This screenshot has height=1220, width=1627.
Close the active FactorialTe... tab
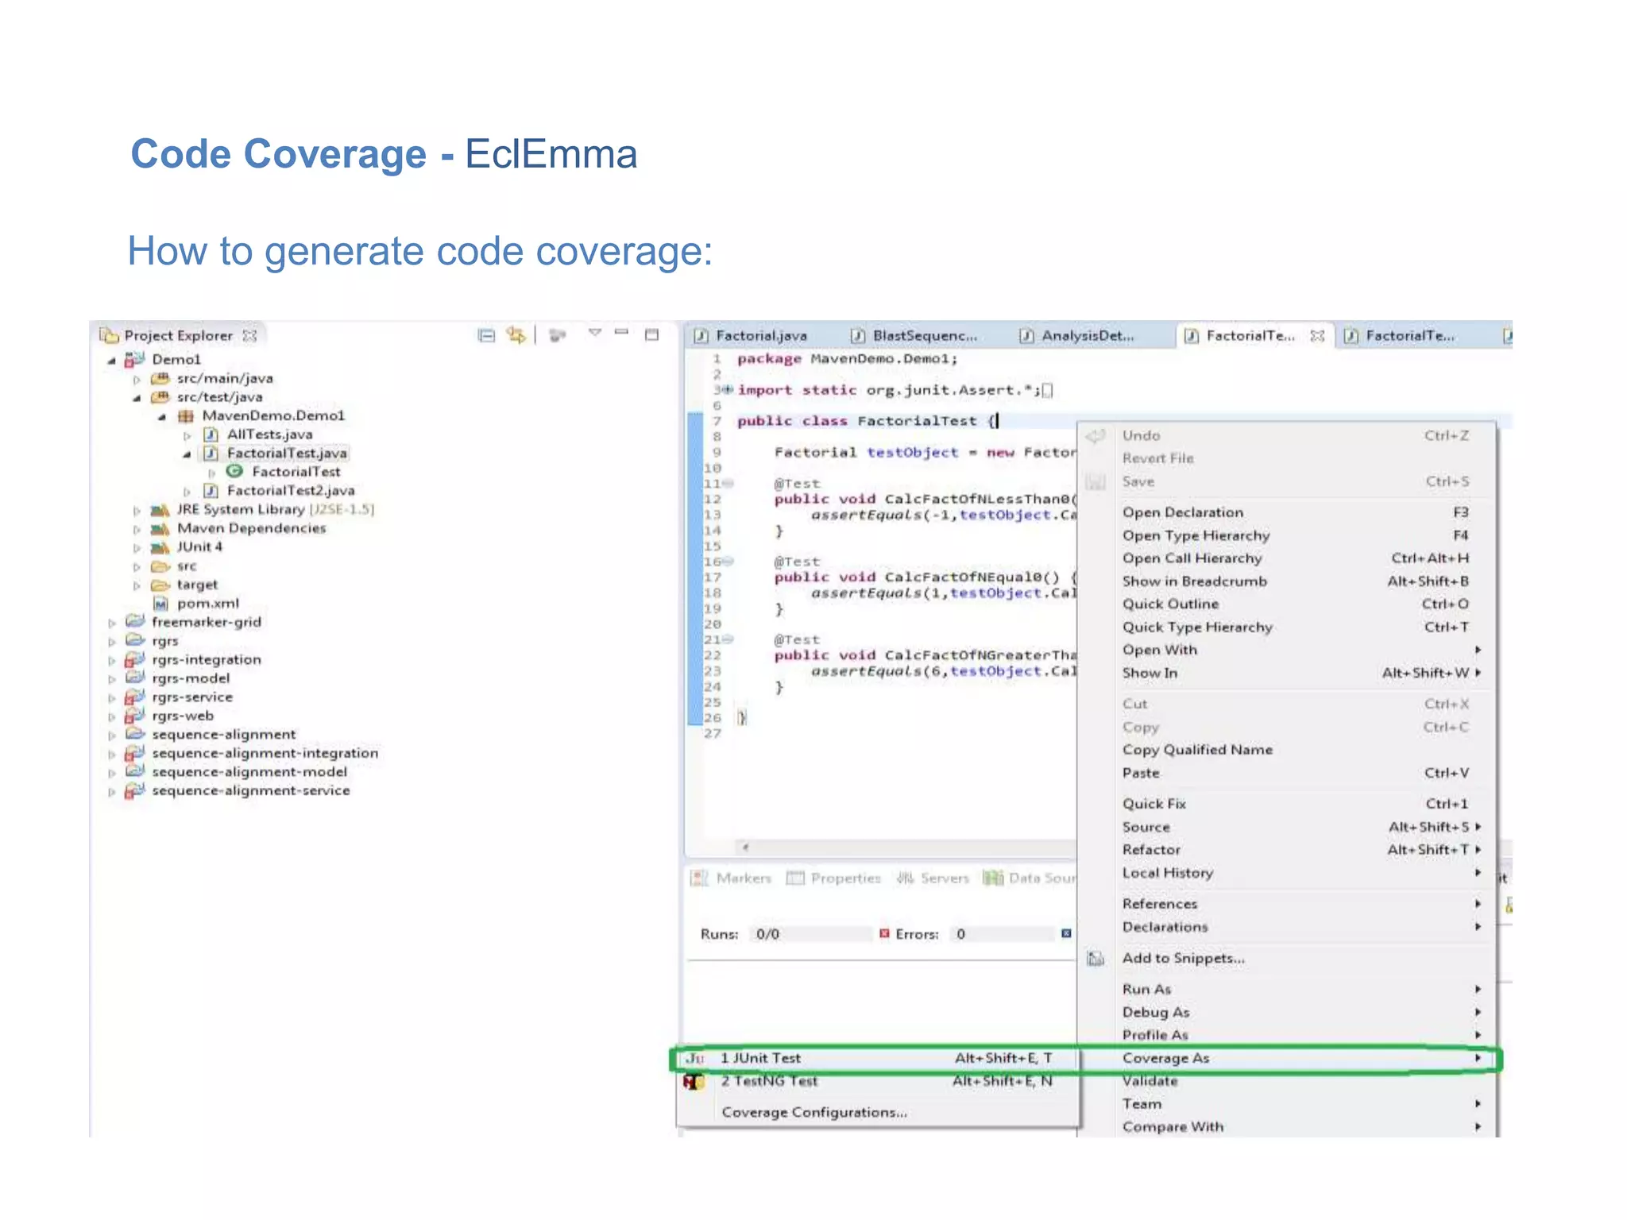(x=1317, y=336)
